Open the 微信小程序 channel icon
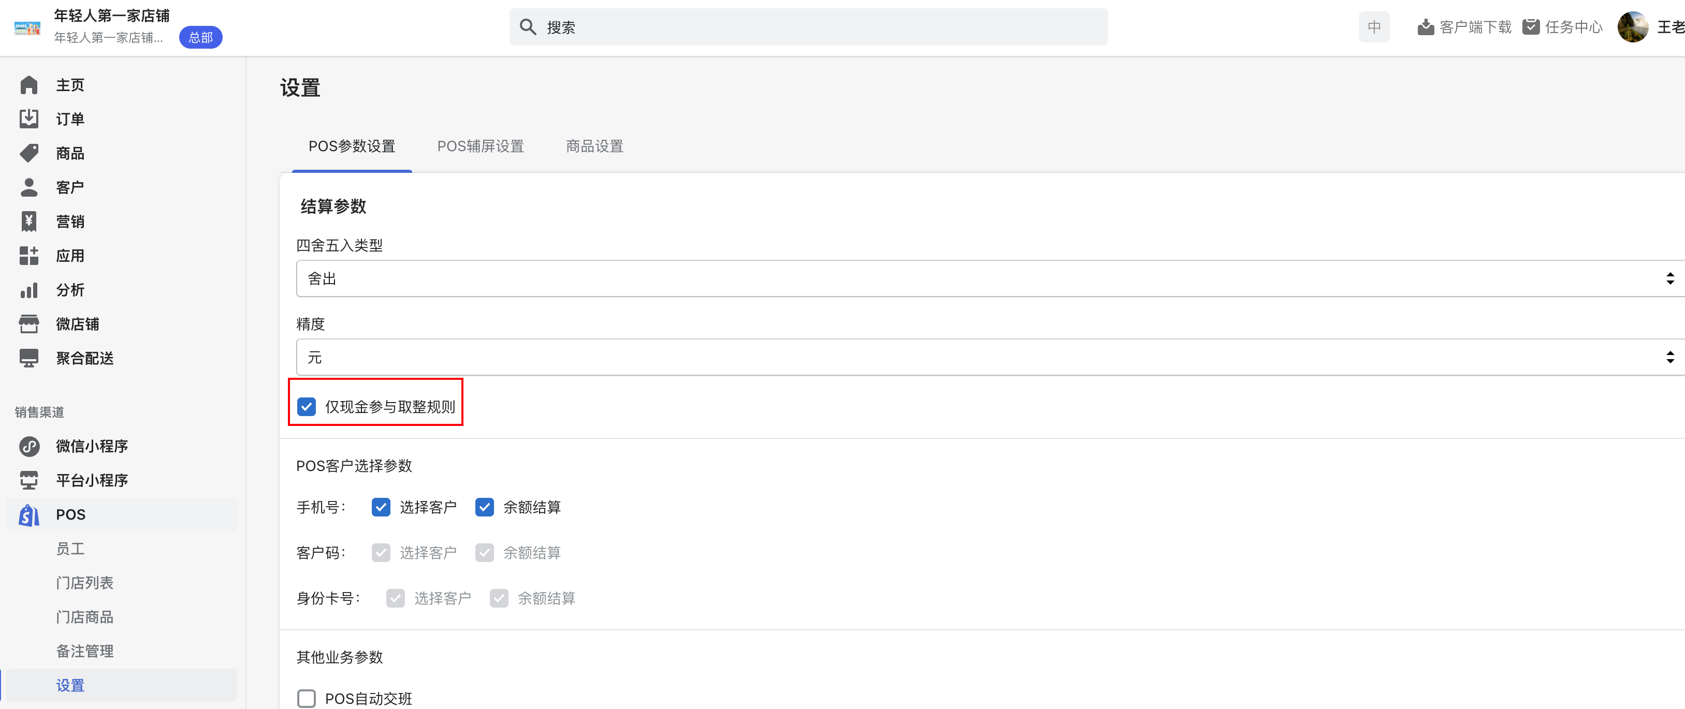1685x709 pixels. tap(29, 446)
